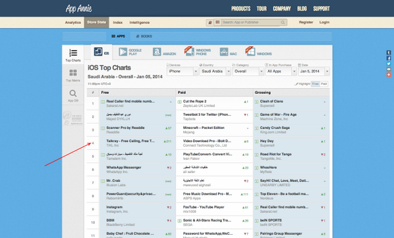The image size is (394, 238).
Task: Switch to the Analytics tab
Action: click(73, 22)
